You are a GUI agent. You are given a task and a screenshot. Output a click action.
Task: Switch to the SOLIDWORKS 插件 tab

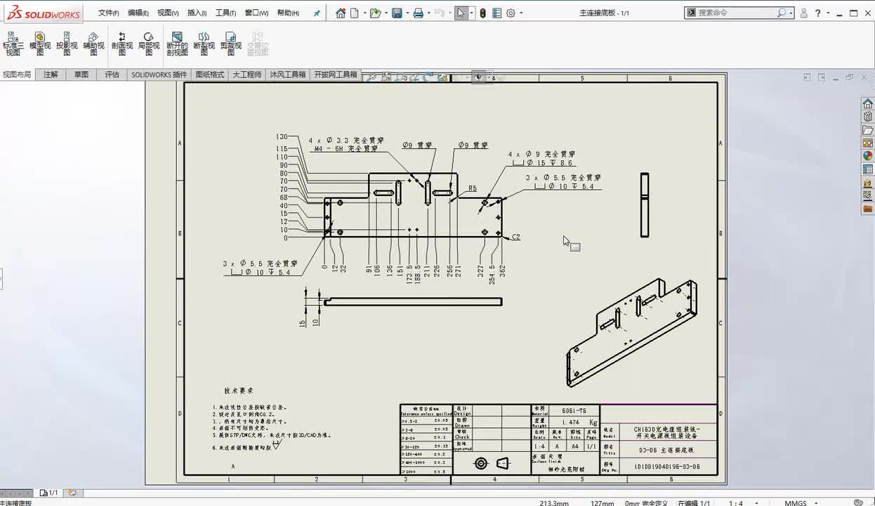click(159, 74)
